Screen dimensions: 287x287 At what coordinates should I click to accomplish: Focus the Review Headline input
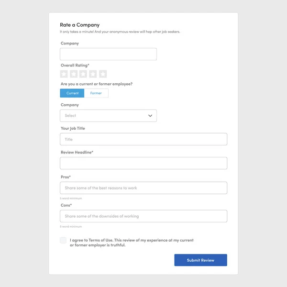pyautogui.click(x=143, y=163)
